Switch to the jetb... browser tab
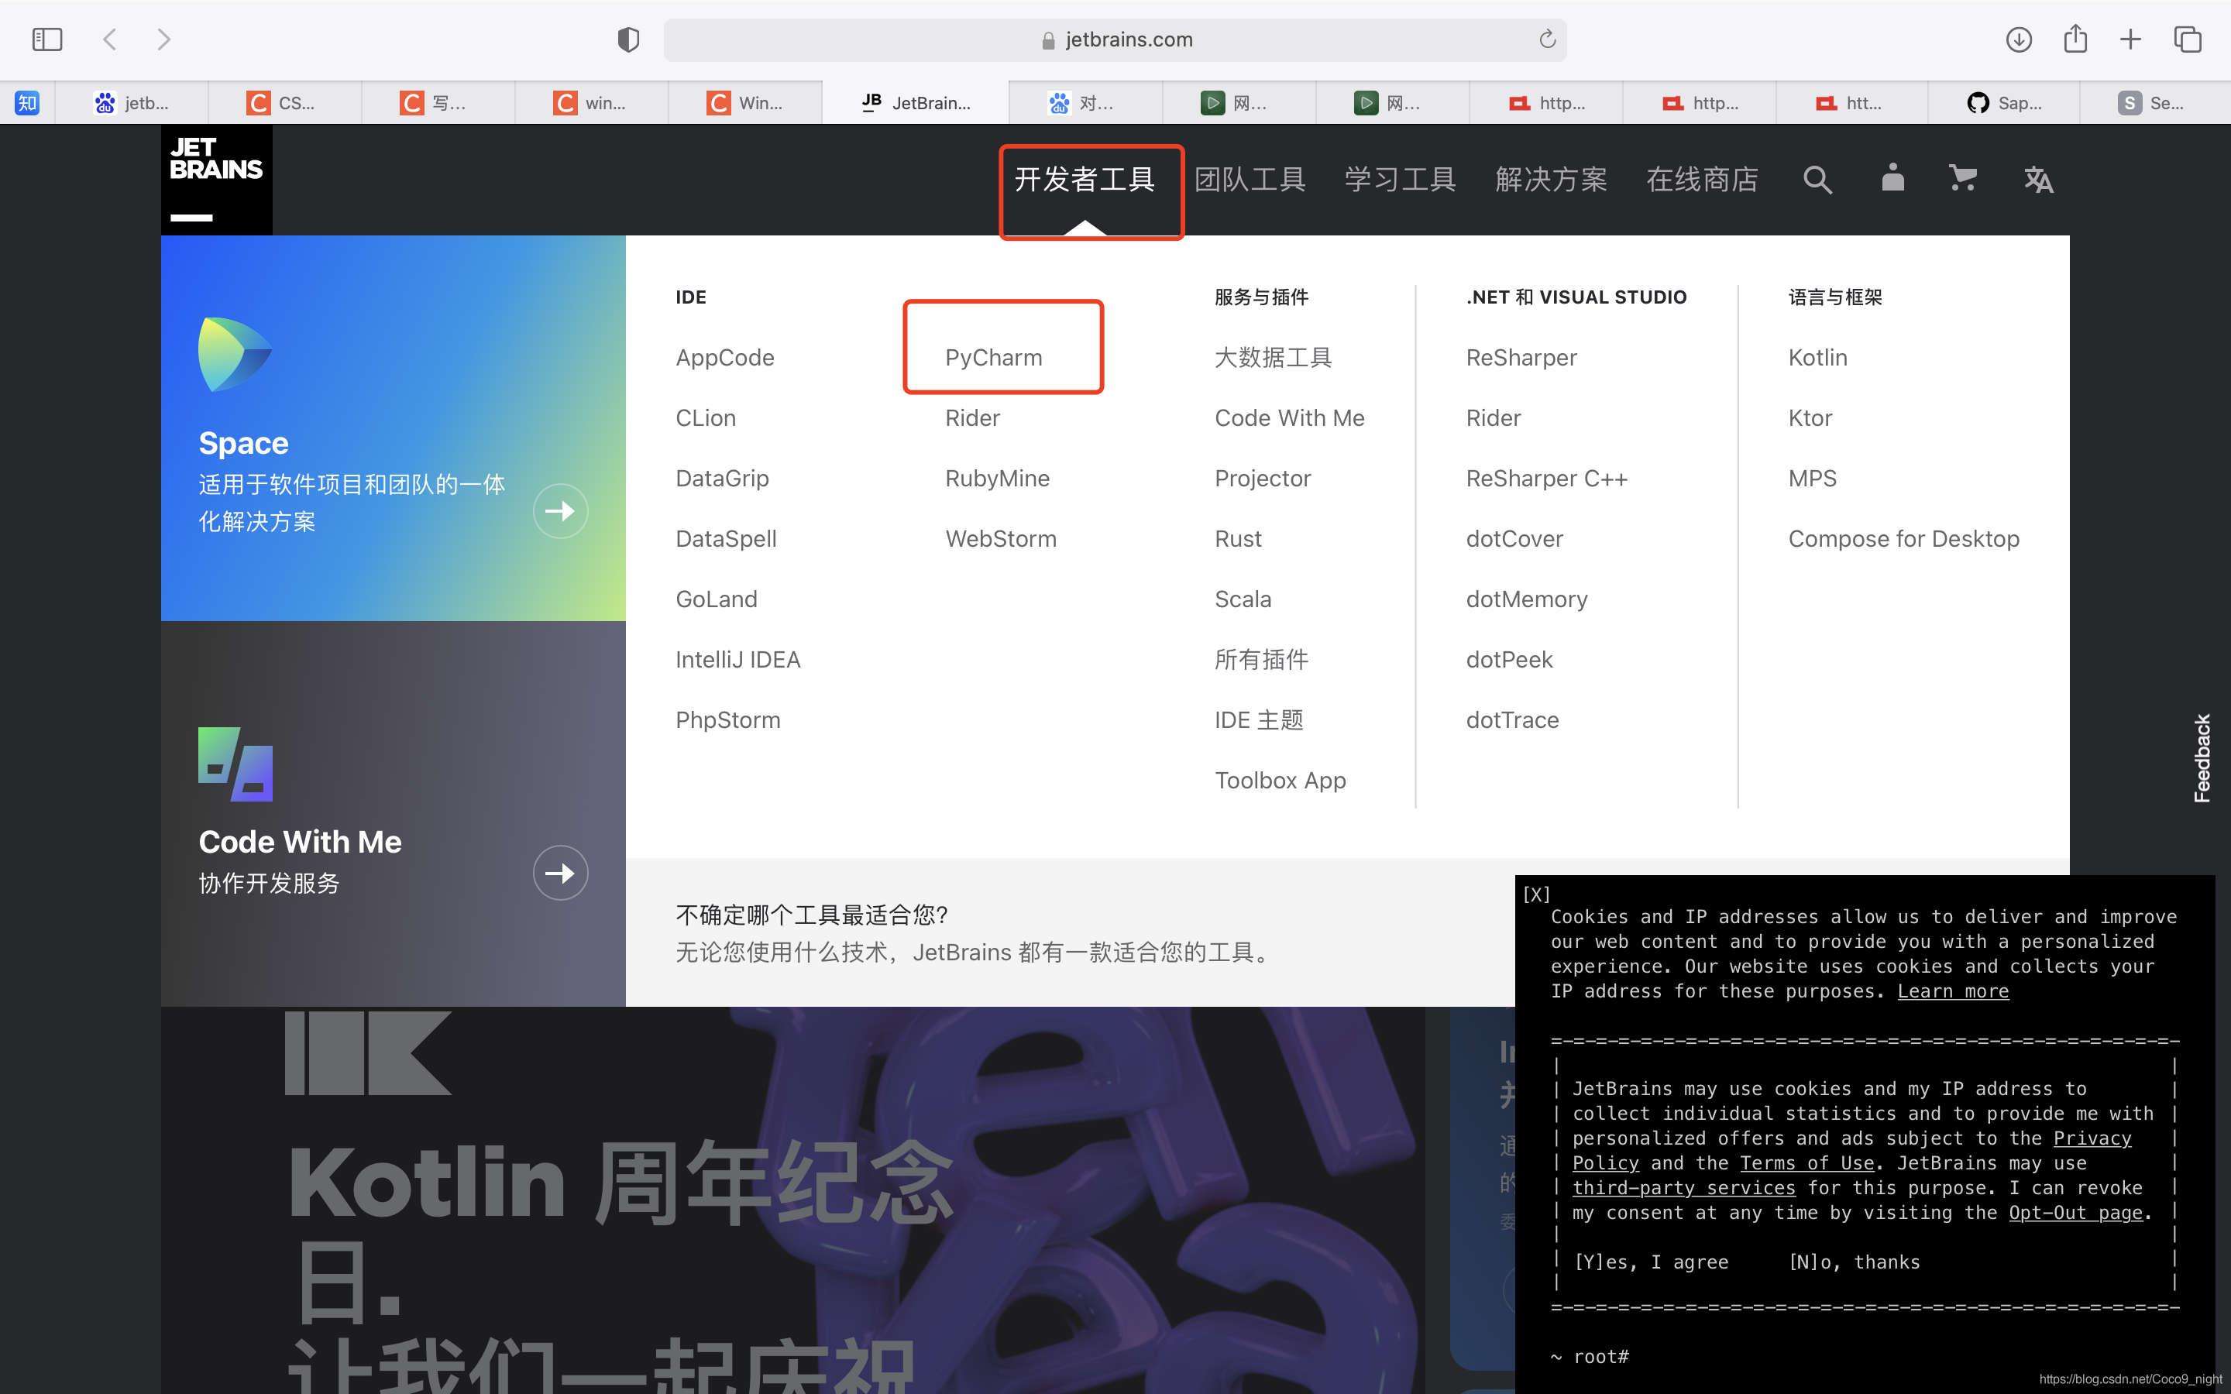Viewport: 2231px width, 1394px height. (132, 102)
